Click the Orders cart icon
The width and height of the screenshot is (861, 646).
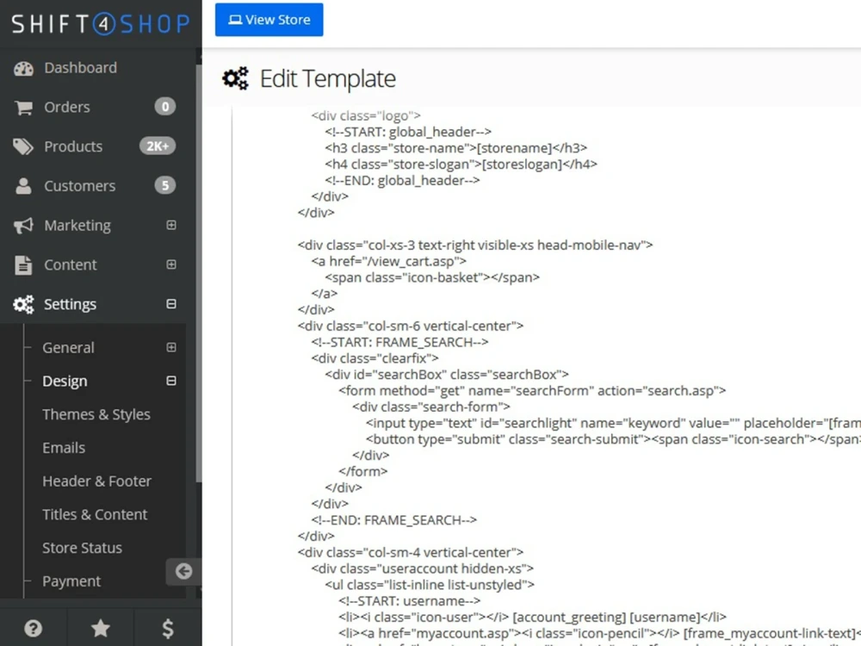(x=23, y=107)
